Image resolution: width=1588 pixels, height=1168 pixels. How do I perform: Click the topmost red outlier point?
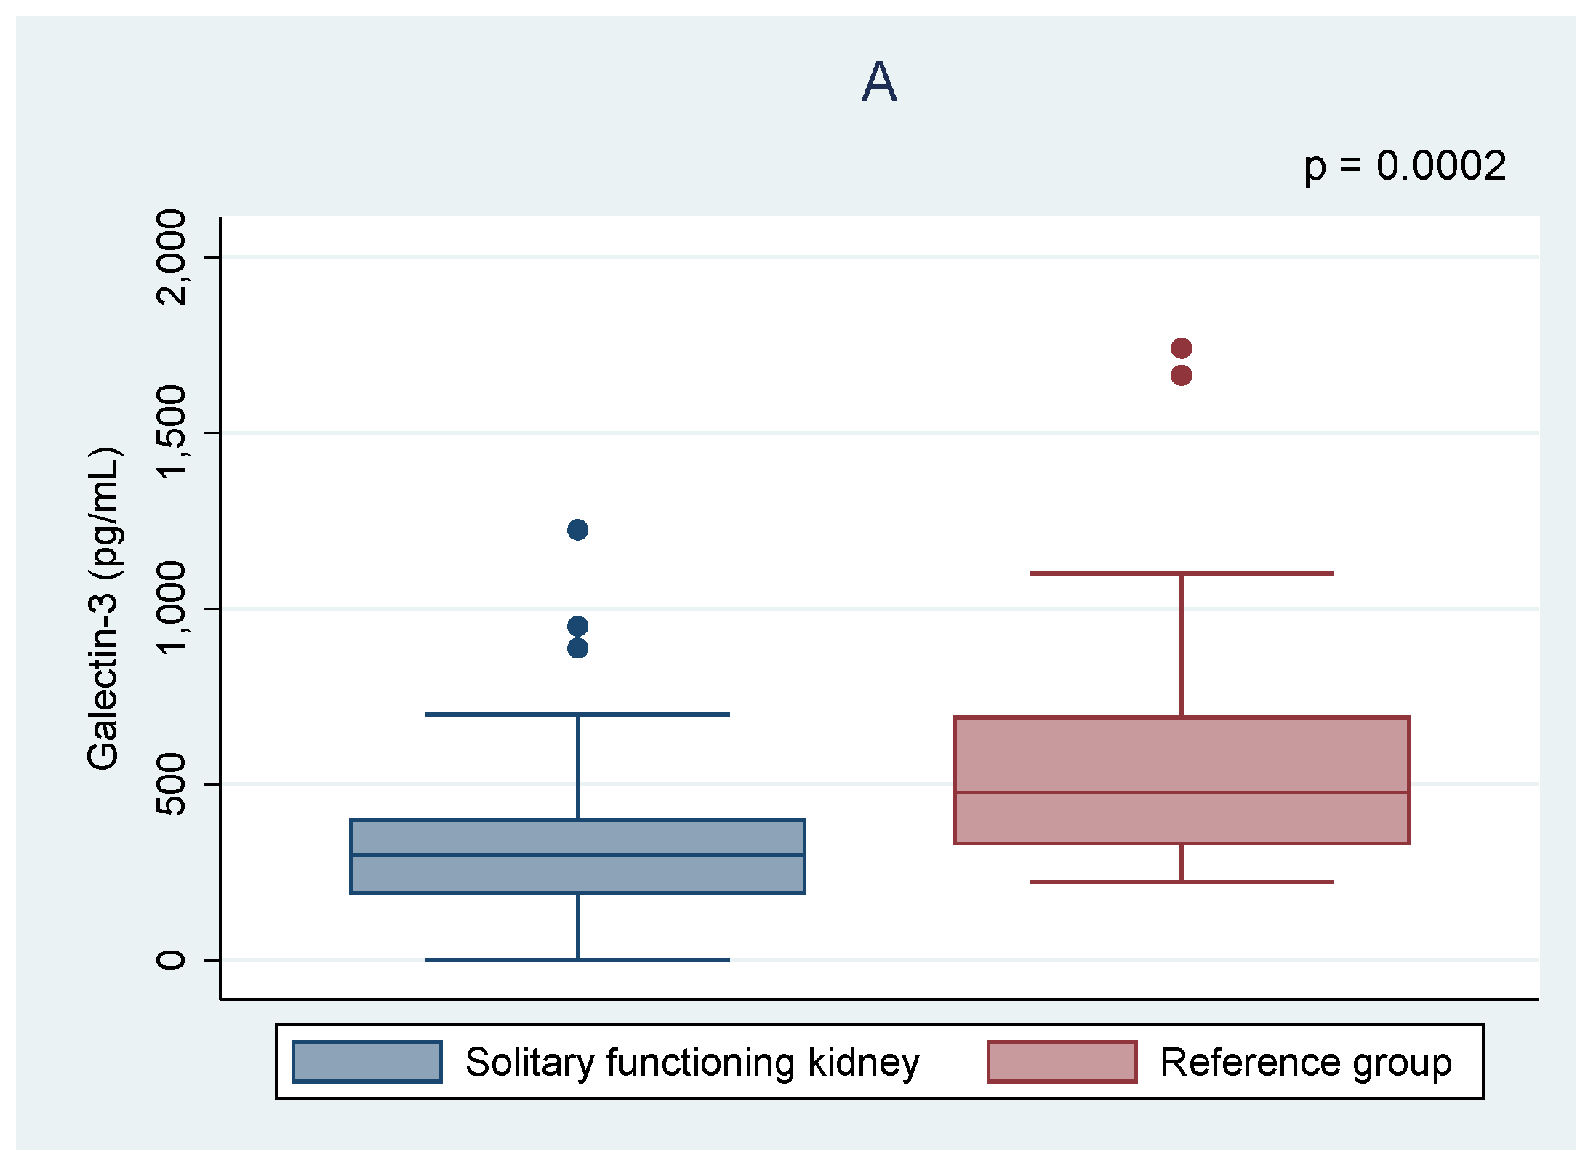pos(1182,348)
